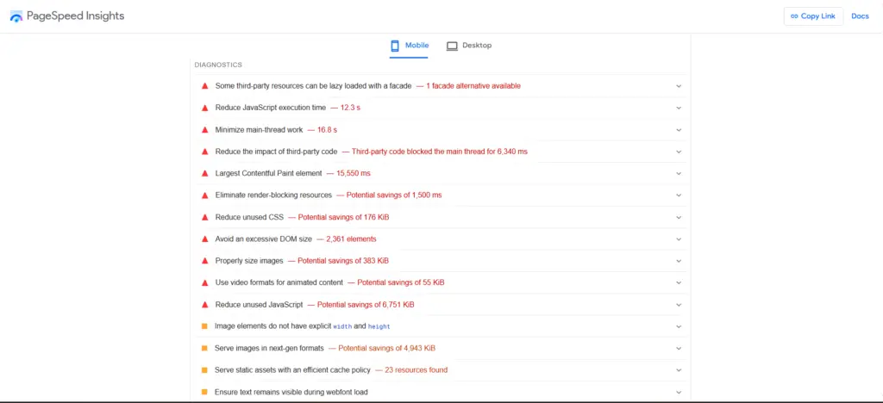This screenshot has height=403, width=883.
Task: Expand the Eliminate render-blocking resources chevron
Action: [x=679, y=195]
